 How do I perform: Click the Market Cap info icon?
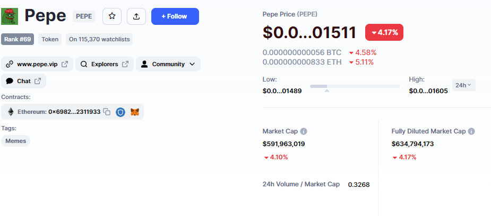[304, 131]
